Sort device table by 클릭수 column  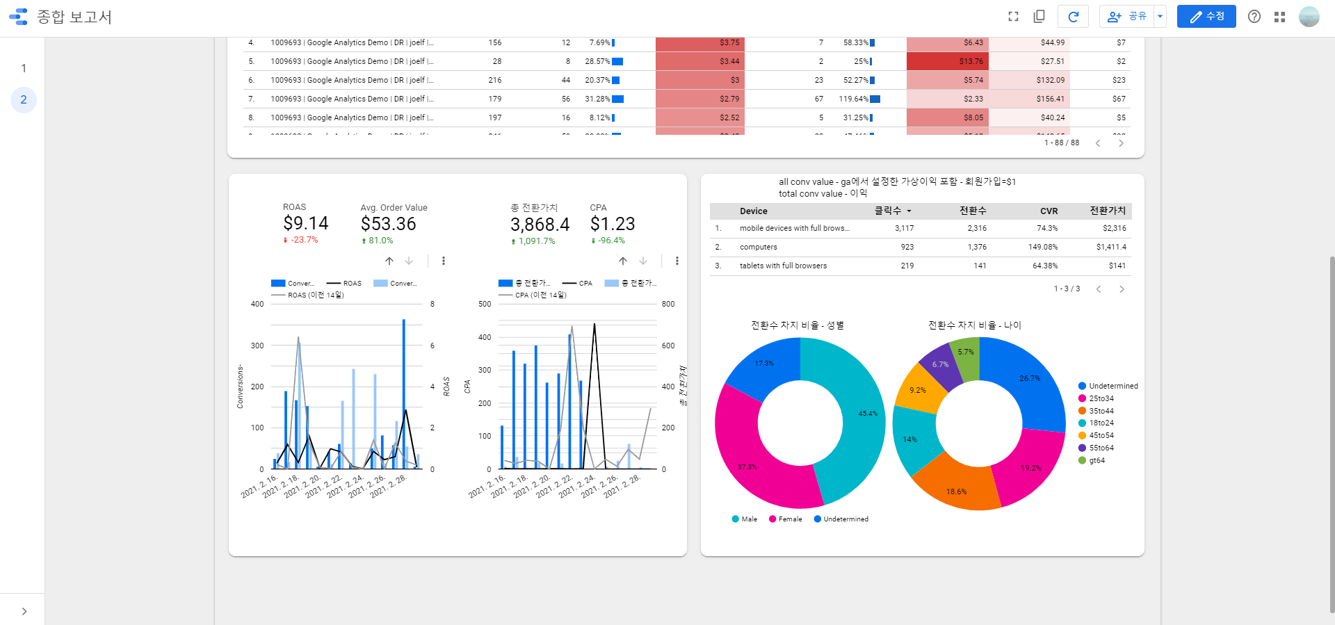pyautogui.click(x=893, y=211)
